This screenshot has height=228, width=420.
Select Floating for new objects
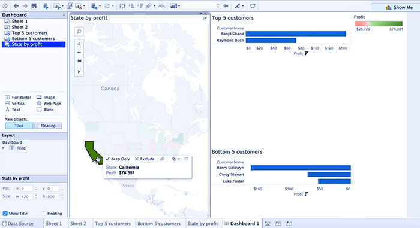(48, 126)
